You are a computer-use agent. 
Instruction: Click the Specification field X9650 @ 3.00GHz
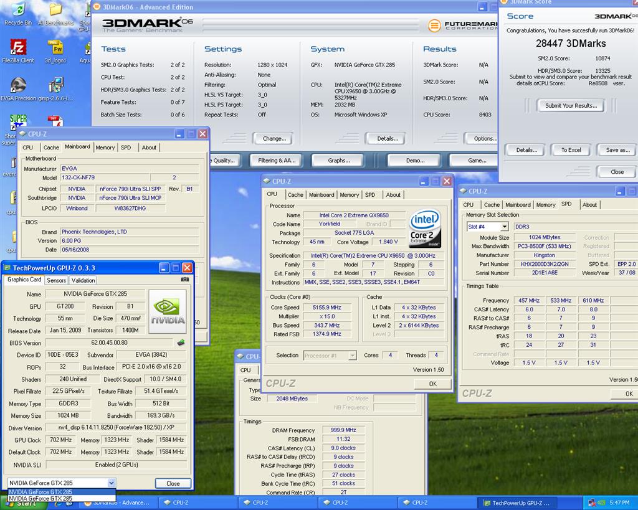(x=373, y=256)
